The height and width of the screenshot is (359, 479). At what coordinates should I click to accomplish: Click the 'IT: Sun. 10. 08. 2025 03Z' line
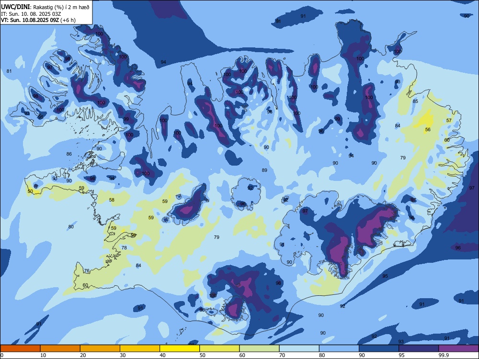coord(31,14)
